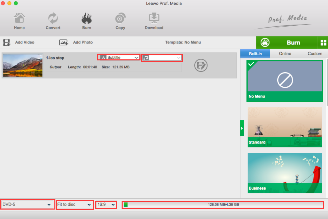
Task: Click the Add Photo picture icon
Action: [64, 43]
